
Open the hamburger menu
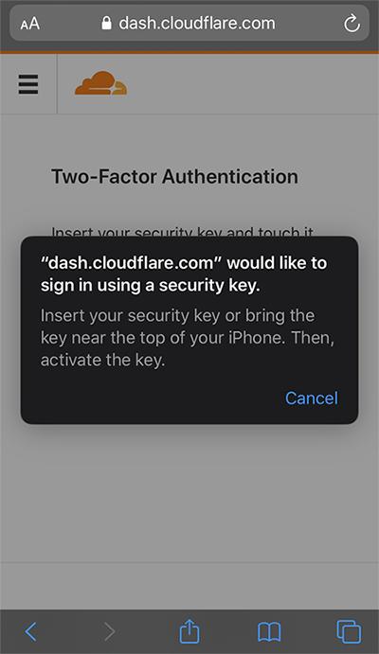28,84
